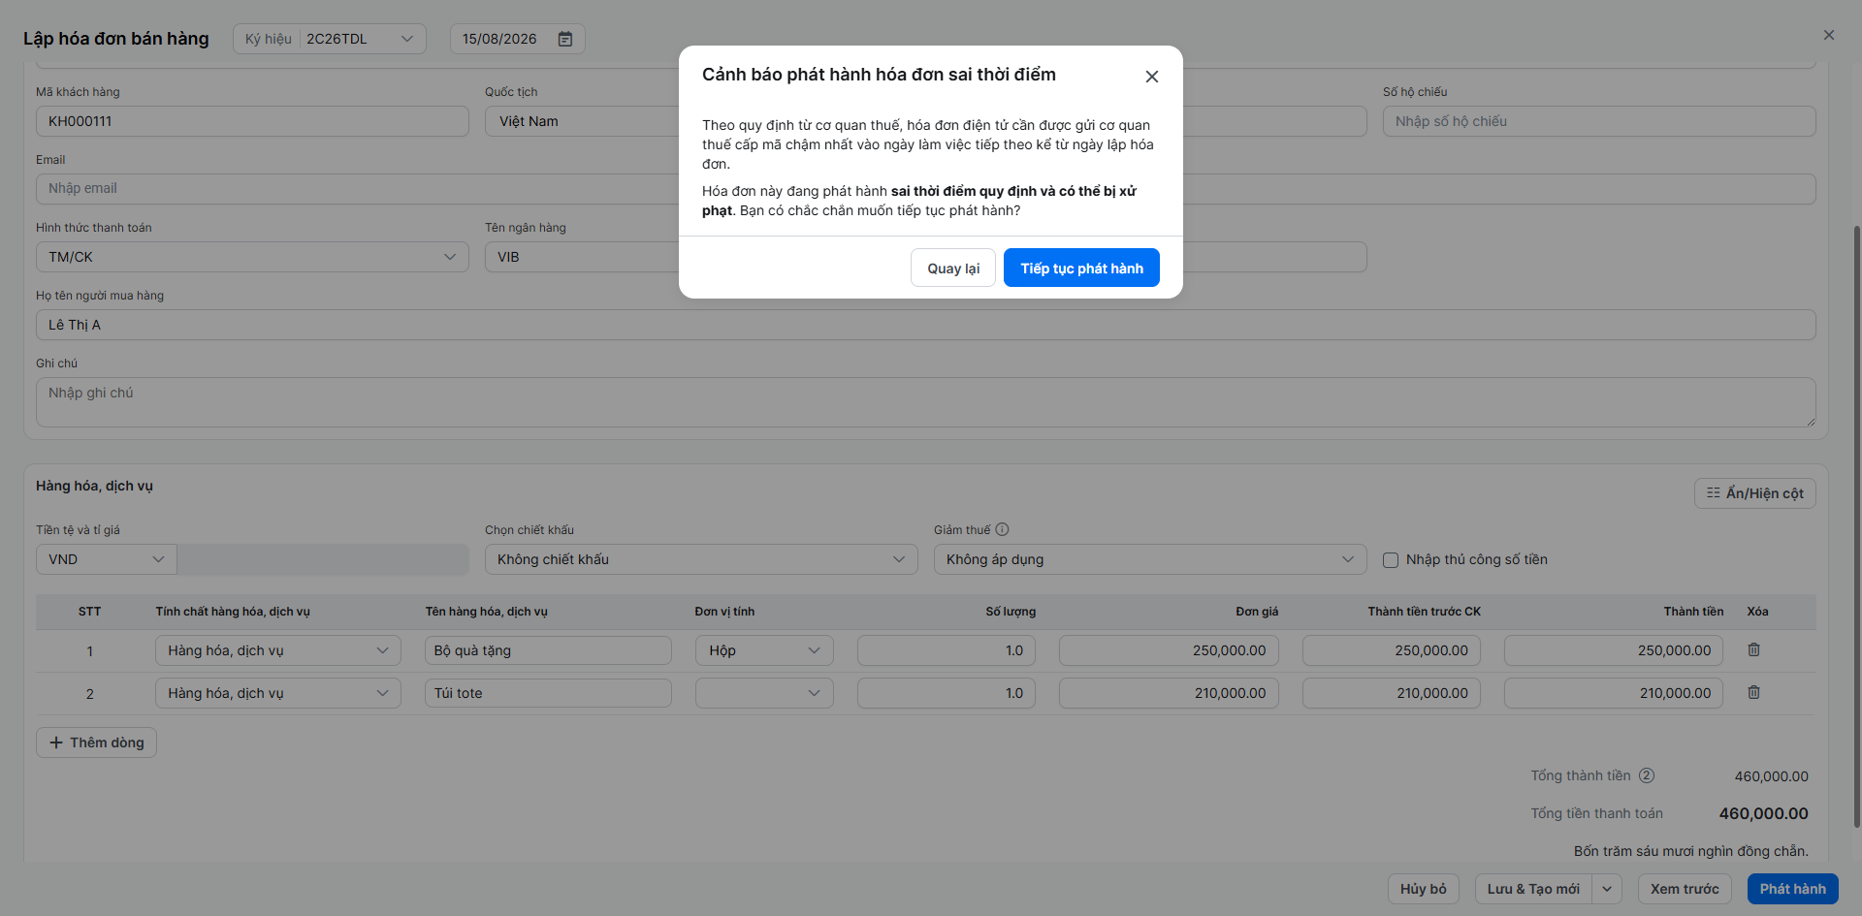This screenshot has width=1862, height=916.
Task: Click the Hàng hóa, dịch vụ section heading
Action: click(94, 486)
